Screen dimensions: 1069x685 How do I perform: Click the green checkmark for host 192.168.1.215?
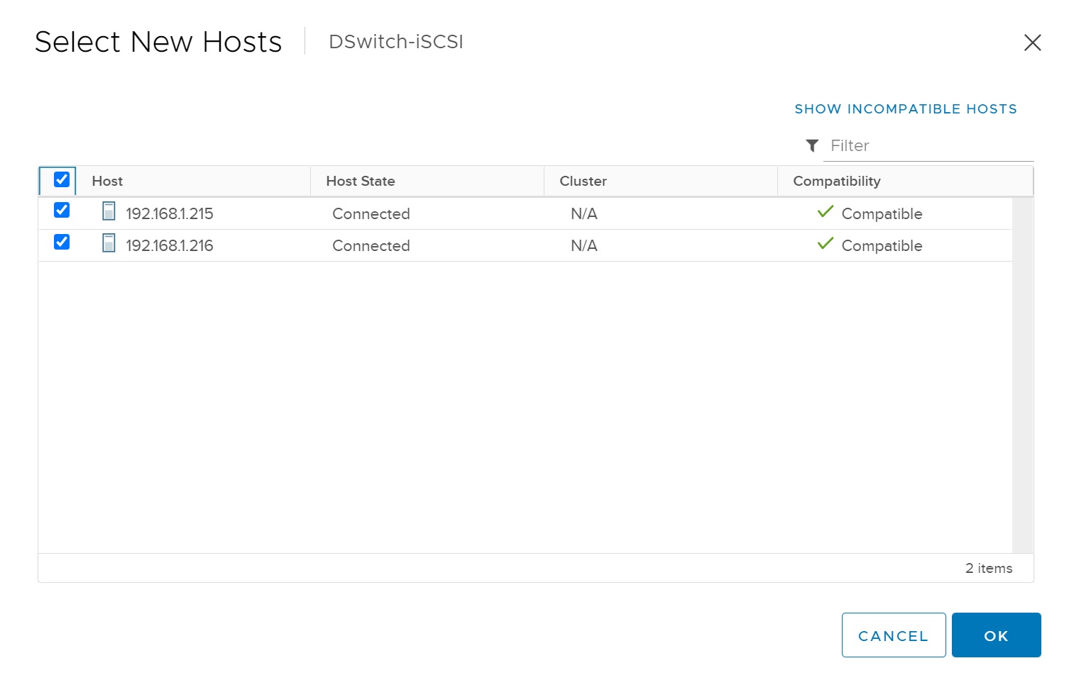point(825,211)
